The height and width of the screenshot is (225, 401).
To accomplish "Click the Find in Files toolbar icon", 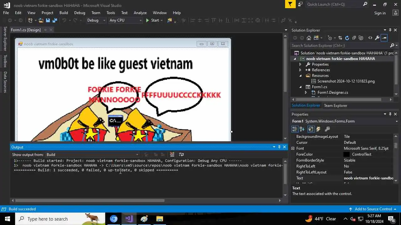I will (x=169, y=20).
